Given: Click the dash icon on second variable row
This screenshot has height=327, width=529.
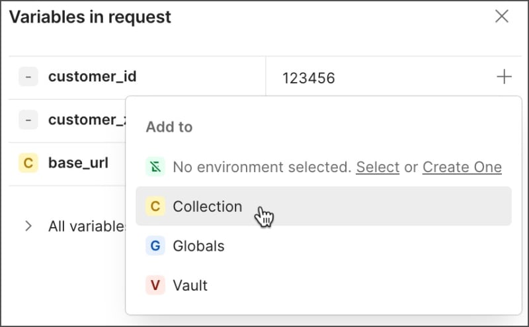Looking at the screenshot, I should pos(28,120).
